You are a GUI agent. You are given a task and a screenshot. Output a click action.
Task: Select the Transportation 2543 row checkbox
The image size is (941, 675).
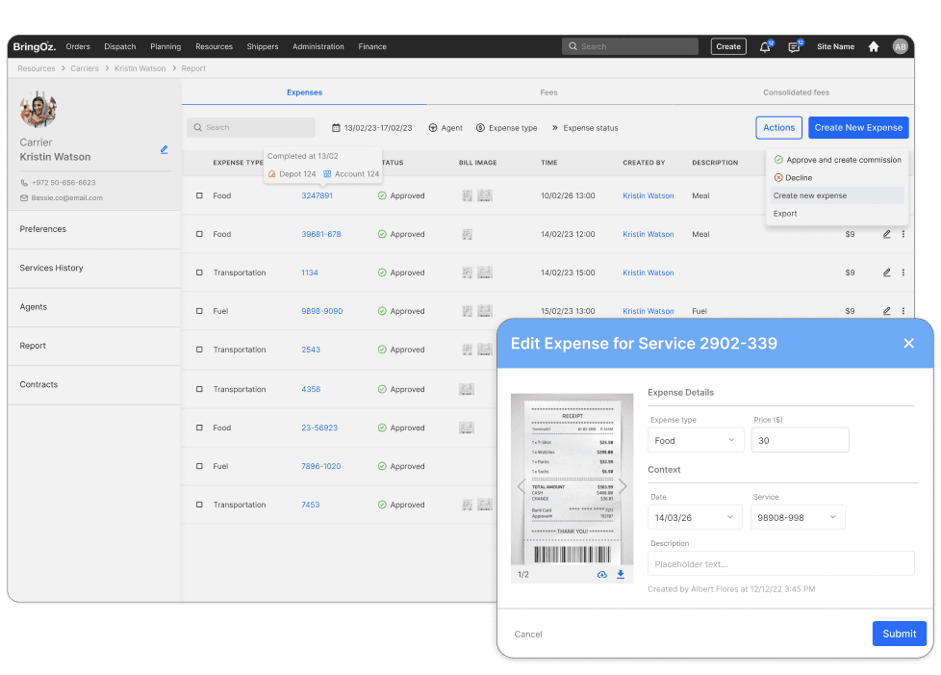point(199,350)
